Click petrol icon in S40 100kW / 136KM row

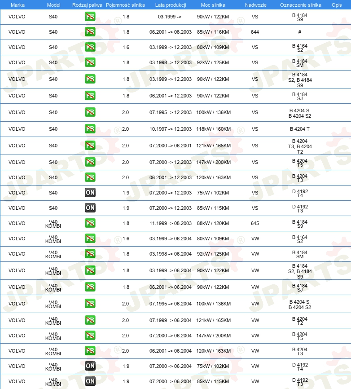pyautogui.click(x=90, y=112)
